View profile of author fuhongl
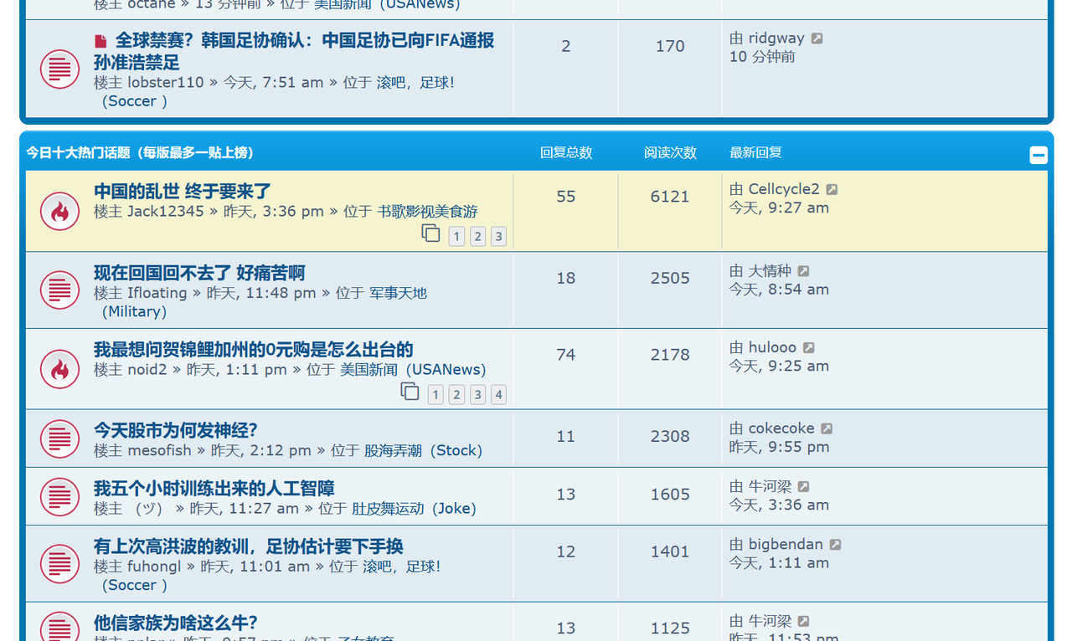Viewport: 1072px width, 641px height. tap(154, 567)
